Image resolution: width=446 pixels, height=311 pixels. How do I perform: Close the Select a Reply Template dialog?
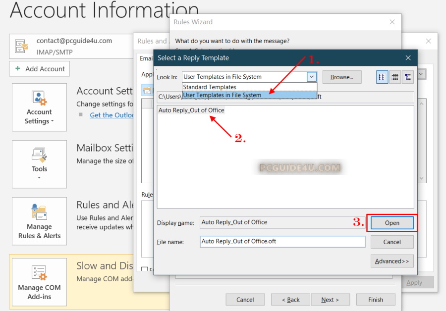(408, 58)
